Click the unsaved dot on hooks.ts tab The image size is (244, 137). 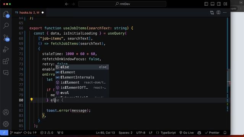[x=43, y=13]
